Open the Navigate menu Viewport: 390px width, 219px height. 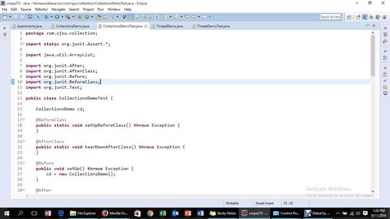coord(58,10)
